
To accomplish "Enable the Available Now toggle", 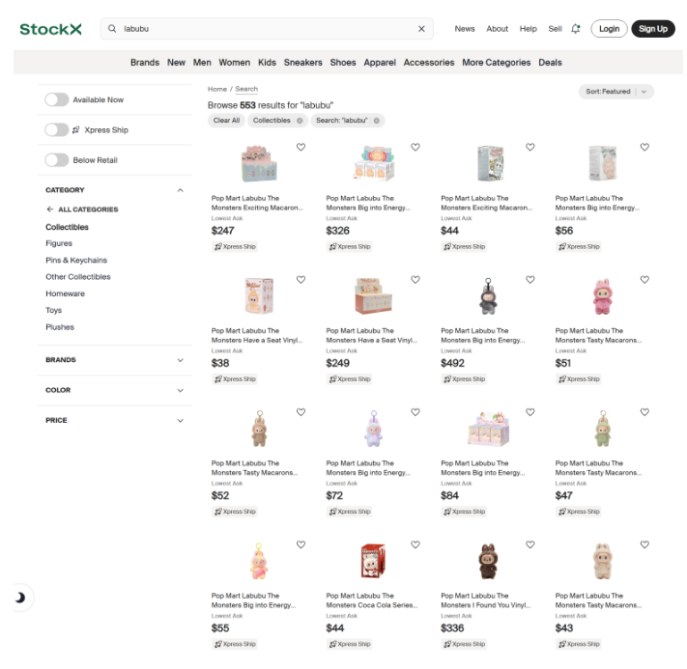I will pos(56,99).
